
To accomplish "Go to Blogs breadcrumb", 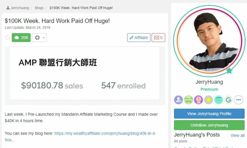I will 39,8.
